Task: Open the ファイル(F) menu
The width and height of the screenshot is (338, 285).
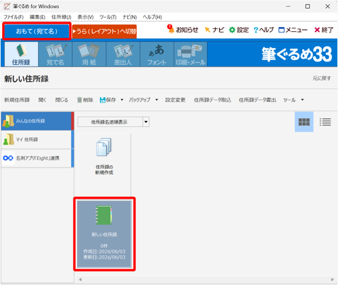Action: [14, 17]
